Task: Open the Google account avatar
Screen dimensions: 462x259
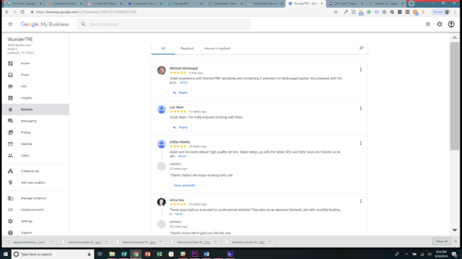Action: [x=451, y=24]
